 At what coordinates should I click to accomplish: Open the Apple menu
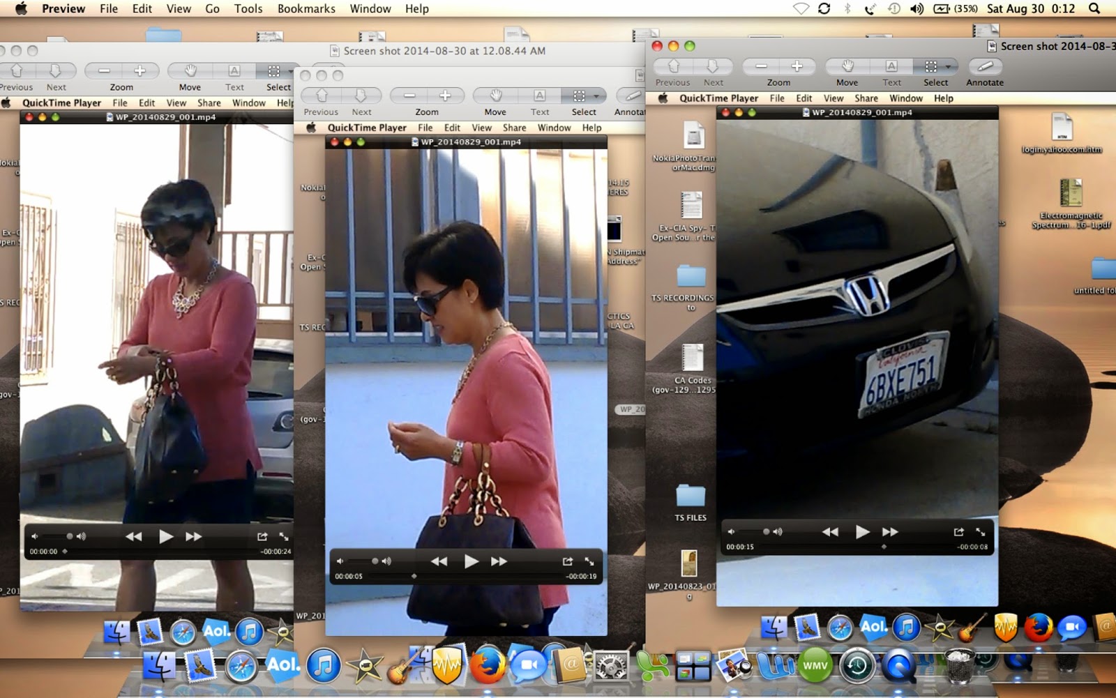pos(21,8)
